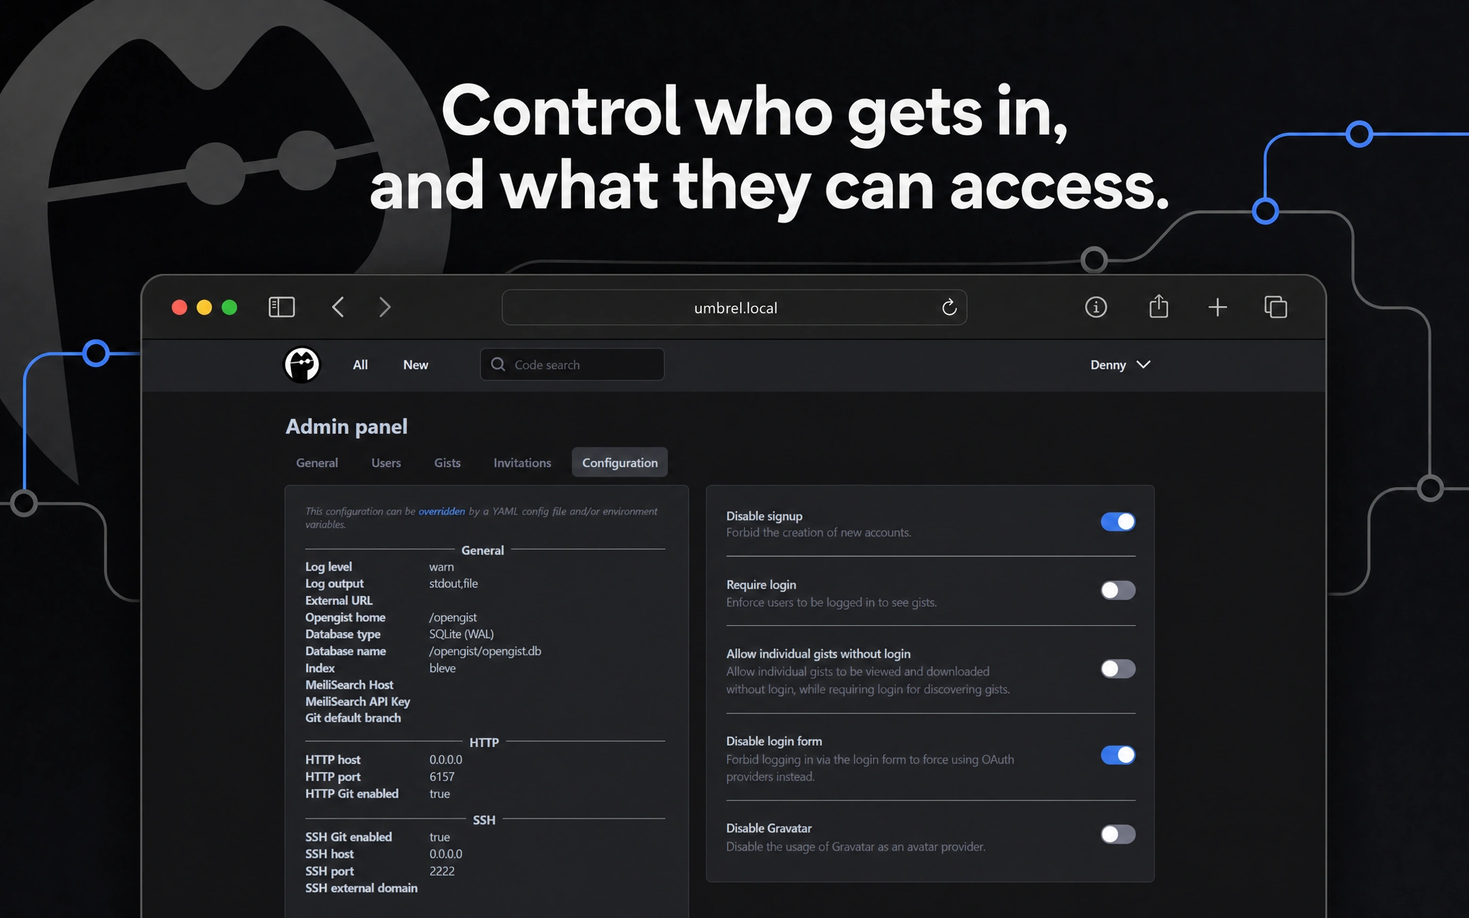1469x918 pixels.
Task: Click the Git default branch label
Action: pos(353,718)
